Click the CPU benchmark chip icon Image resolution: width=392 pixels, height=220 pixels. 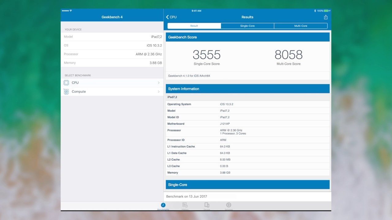66,83
